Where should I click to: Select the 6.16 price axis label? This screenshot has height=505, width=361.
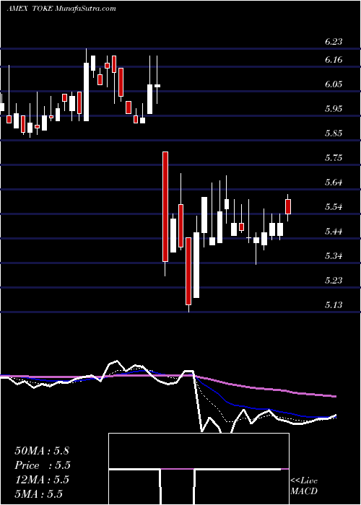click(333, 60)
